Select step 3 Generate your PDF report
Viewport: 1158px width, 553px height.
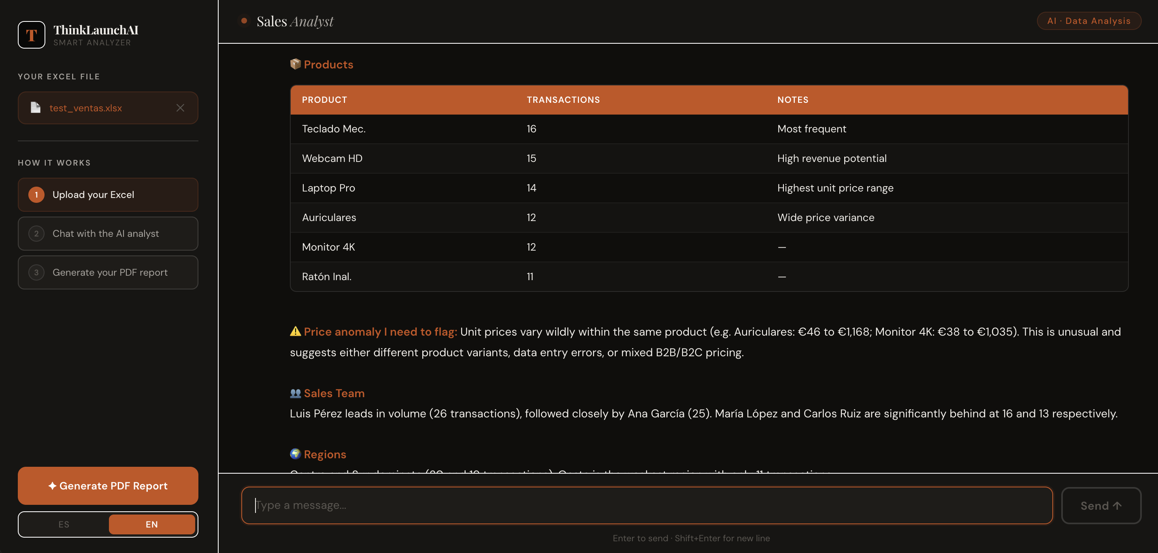tap(108, 272)
